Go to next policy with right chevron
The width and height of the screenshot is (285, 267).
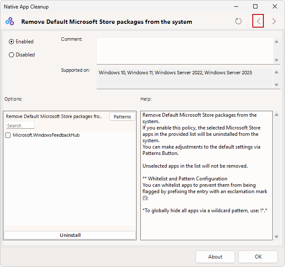pos(274,21)
